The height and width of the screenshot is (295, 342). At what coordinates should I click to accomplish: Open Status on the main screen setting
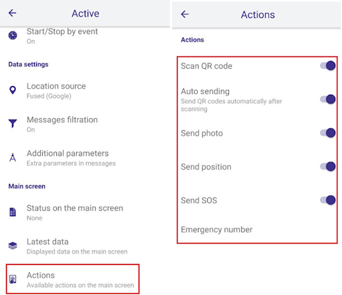(85, 212)
